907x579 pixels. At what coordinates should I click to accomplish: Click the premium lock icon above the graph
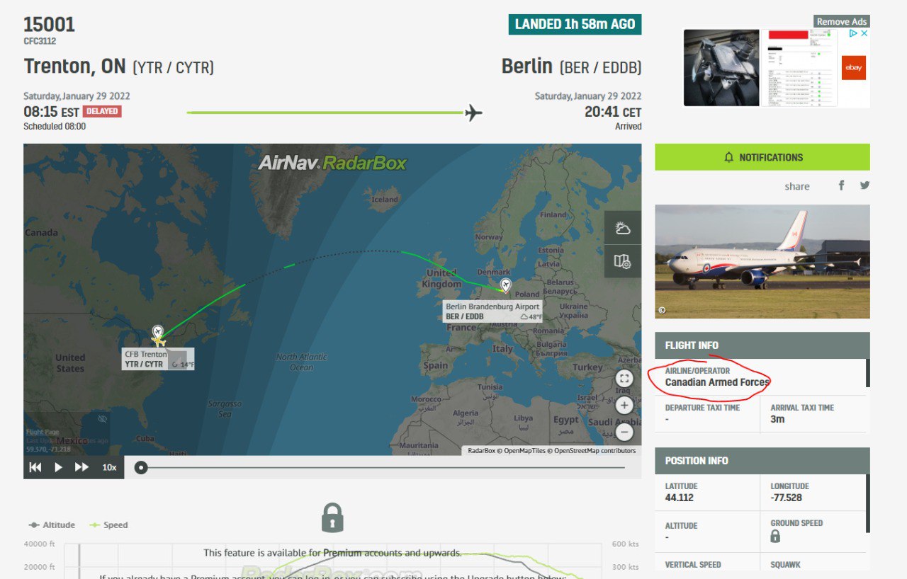[x=332, y=517]
